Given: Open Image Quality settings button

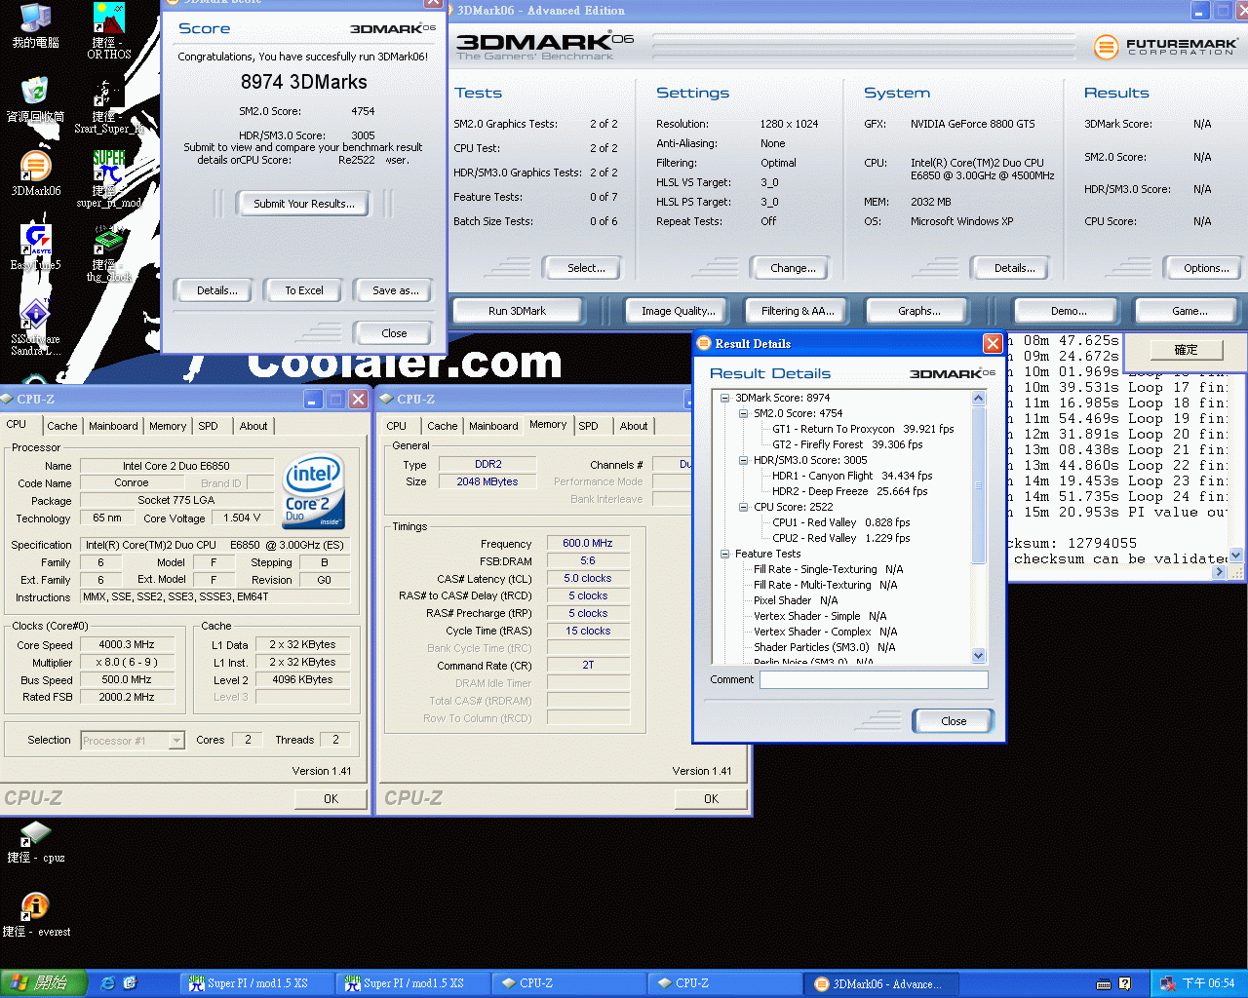Looking at the screenshot, I should click(x=679, y=311).
